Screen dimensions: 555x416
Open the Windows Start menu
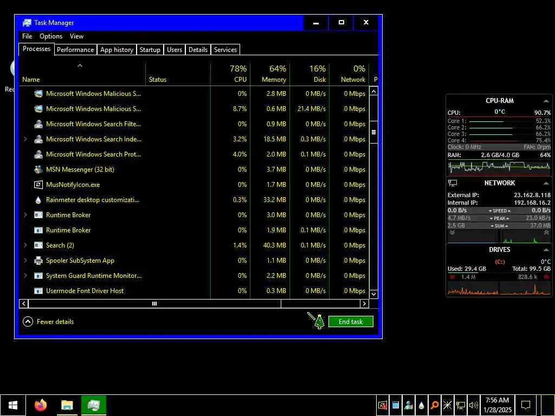coord(13,405)
